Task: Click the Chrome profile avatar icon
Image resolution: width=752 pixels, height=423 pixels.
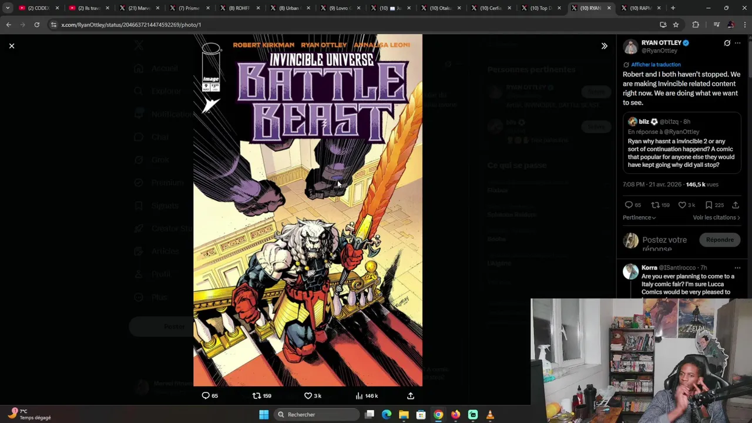Action: pos(730,25)
